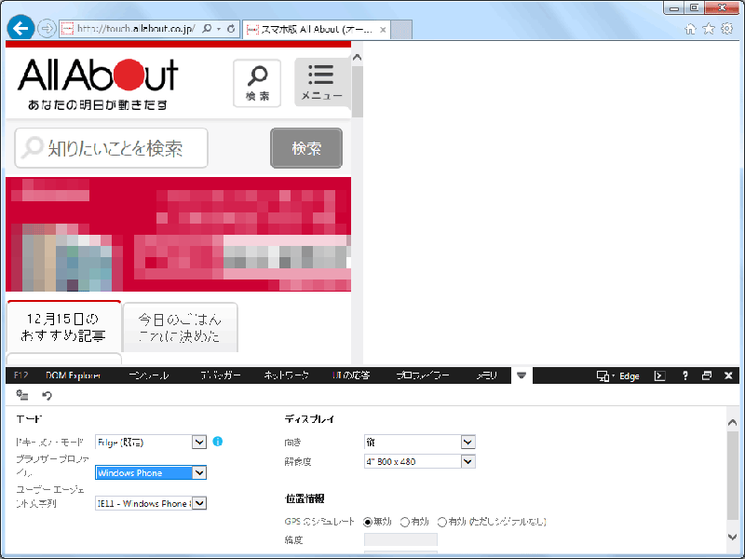Go to the browser home icon
745x559 pixels.
(691, 29)
